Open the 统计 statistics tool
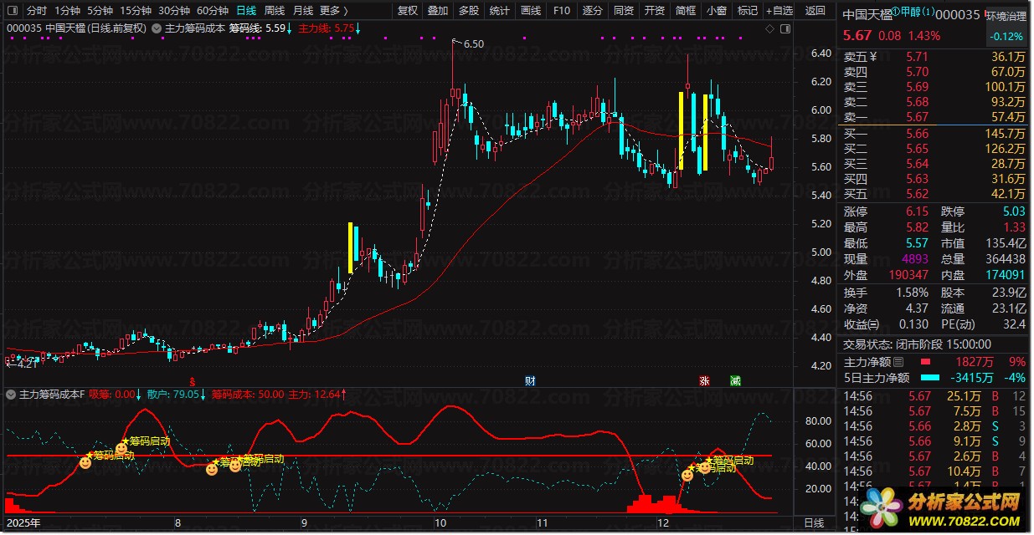Image resolution: width=1034 pixels, height=535 pixels. pos(500,11)
